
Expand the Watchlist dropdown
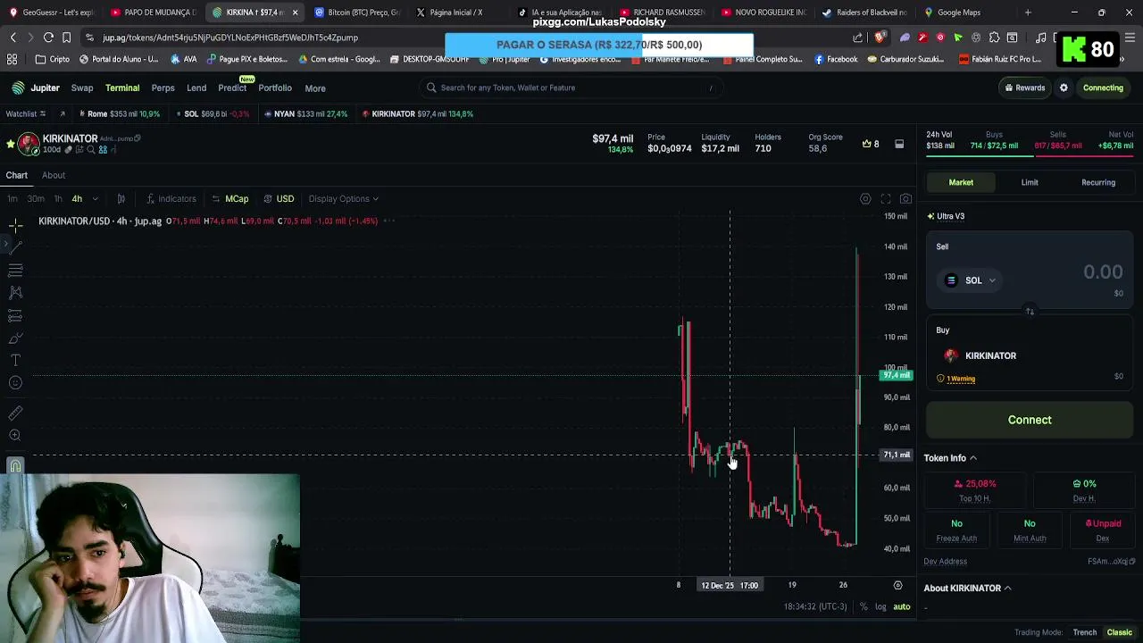[x=26, y=113]
